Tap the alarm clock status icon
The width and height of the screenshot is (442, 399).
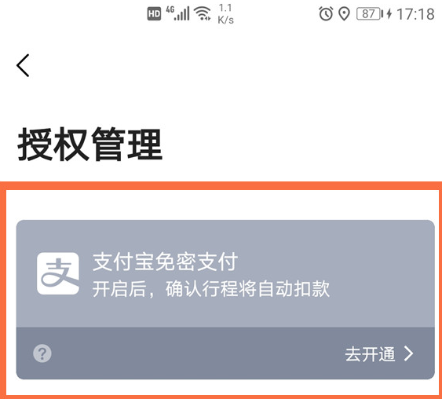tap(326, 13)
